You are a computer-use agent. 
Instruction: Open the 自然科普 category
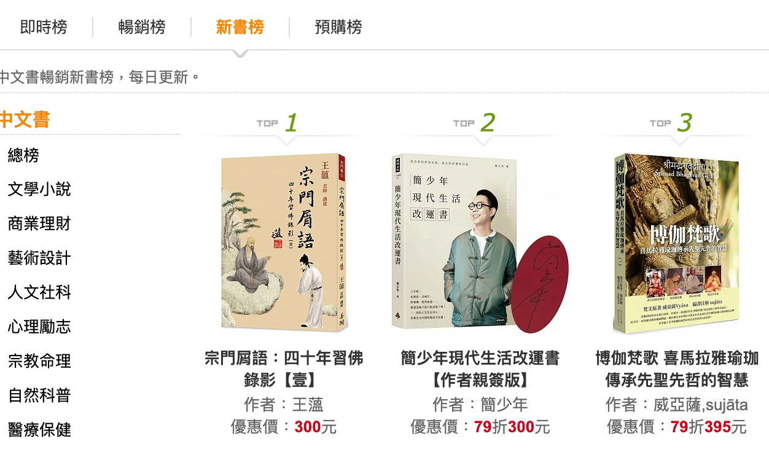(39, 395)
